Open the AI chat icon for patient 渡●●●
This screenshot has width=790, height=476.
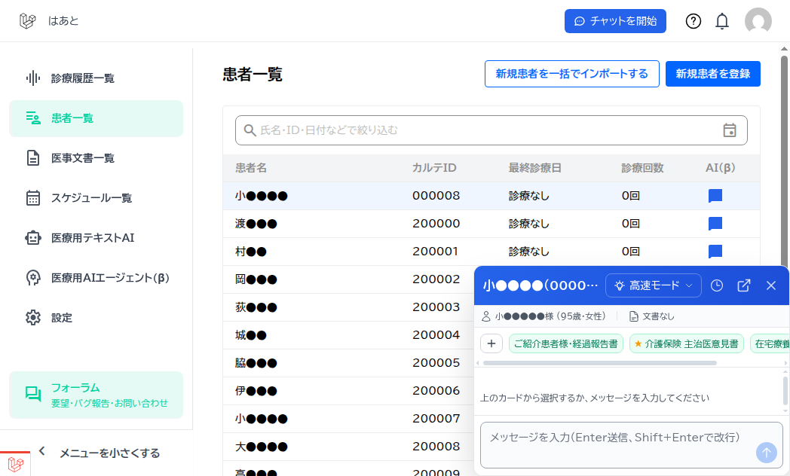pyautogui.click(x=714, y=223)
